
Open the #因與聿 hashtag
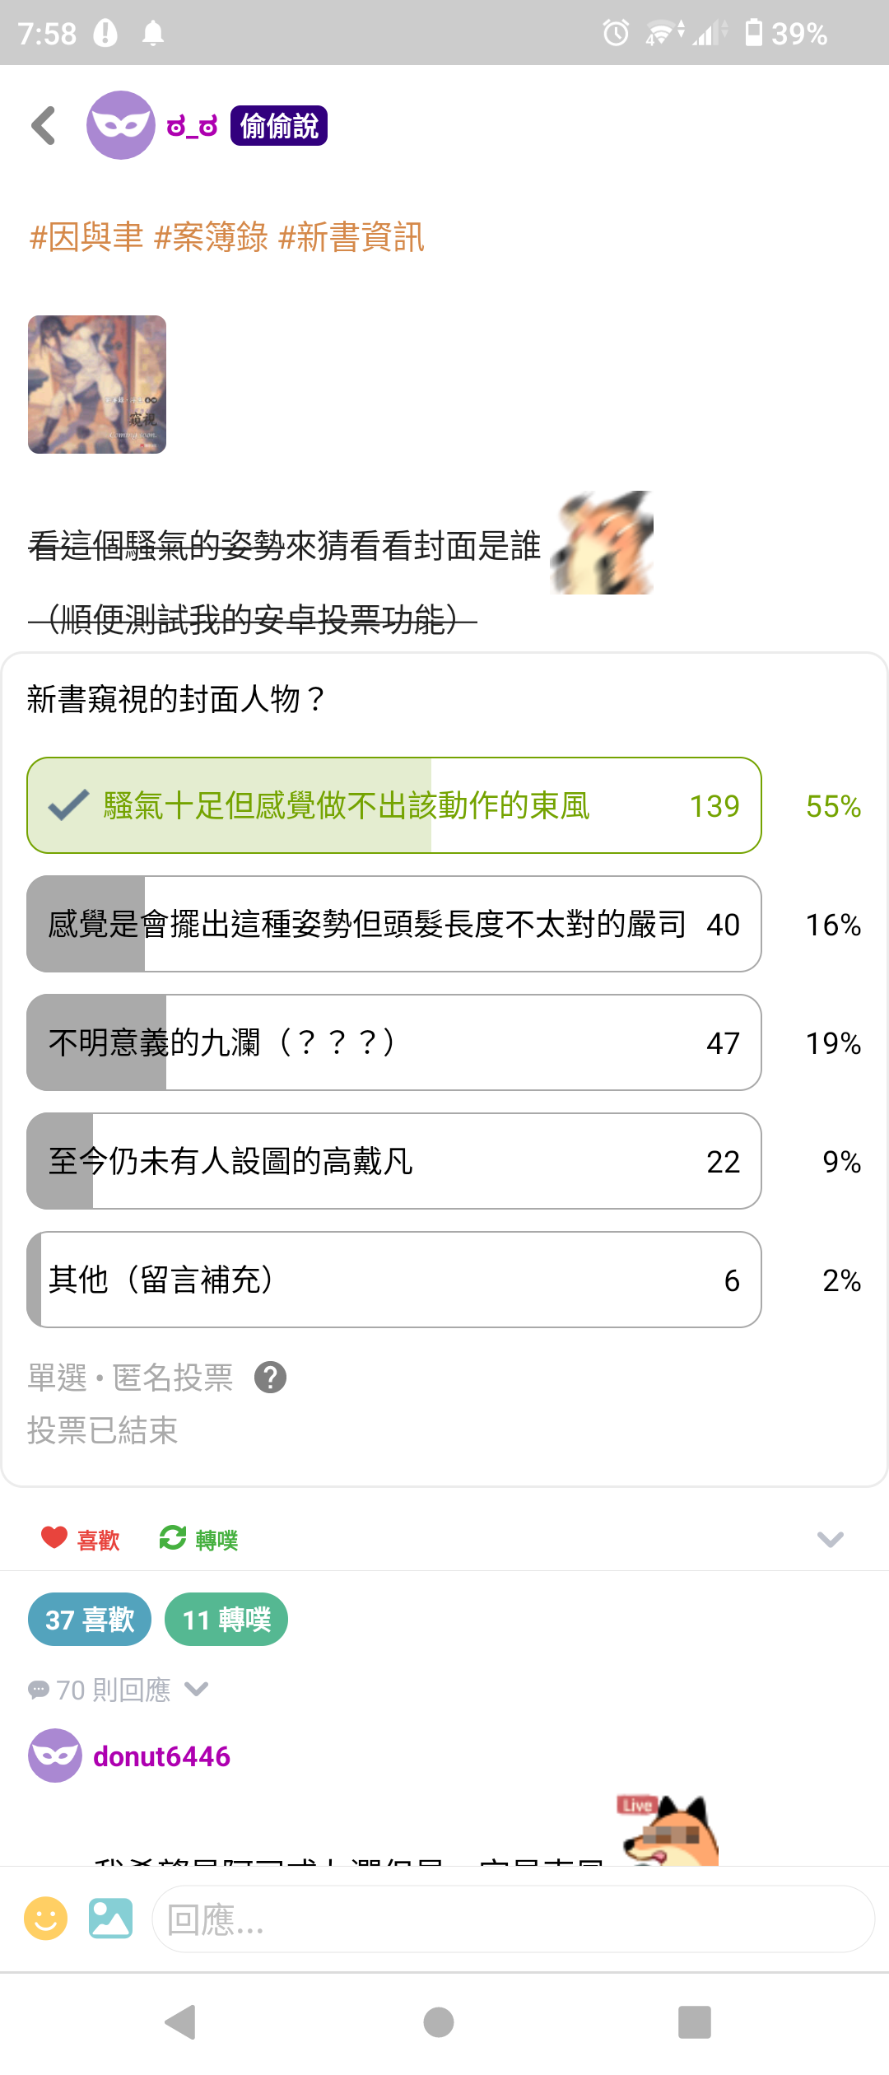click(x=86, y=237)
